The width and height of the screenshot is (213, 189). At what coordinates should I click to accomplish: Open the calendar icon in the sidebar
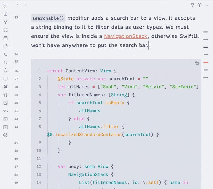(5, 38)
